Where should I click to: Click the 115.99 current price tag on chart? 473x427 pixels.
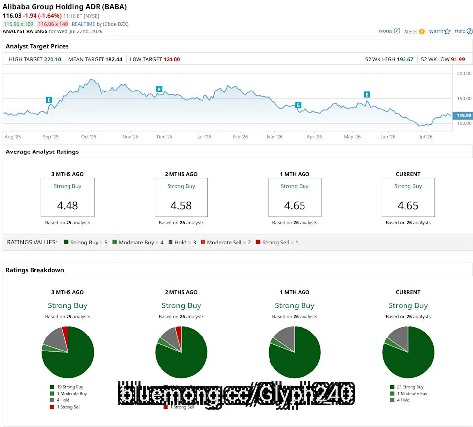pyautogui.click(x=463, y=115)
